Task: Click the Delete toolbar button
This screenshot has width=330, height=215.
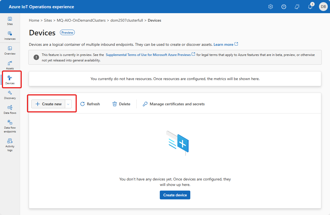Action: (x=121, y=104)
